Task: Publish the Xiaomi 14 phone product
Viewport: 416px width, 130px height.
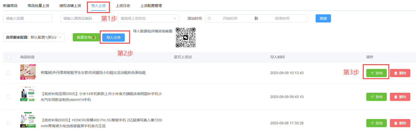Action: tap(376, 97)
